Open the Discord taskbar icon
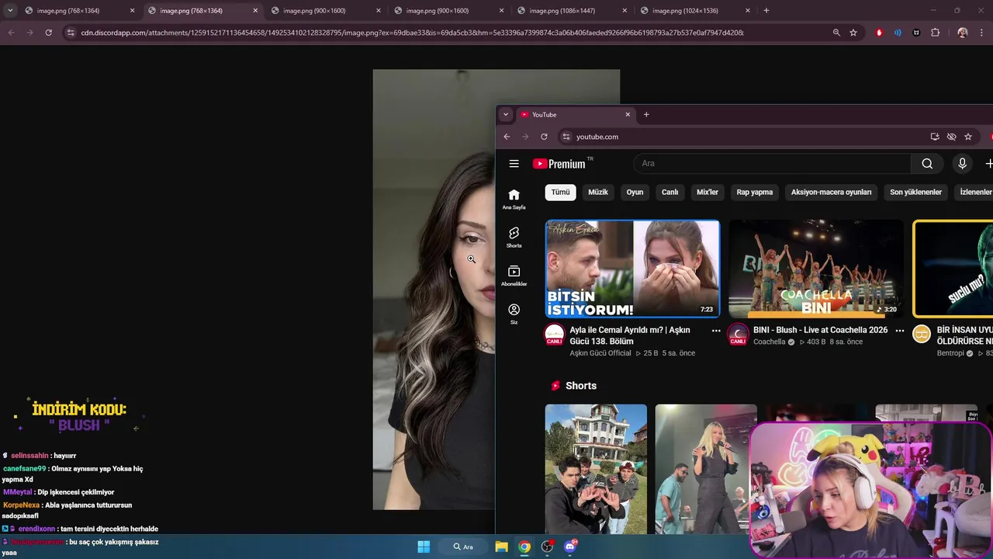Viewport: 993px width, 559px height. coord(571,547)
